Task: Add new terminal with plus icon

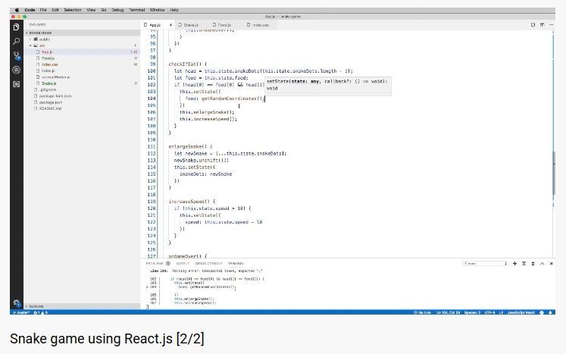Action: point(514,264)
